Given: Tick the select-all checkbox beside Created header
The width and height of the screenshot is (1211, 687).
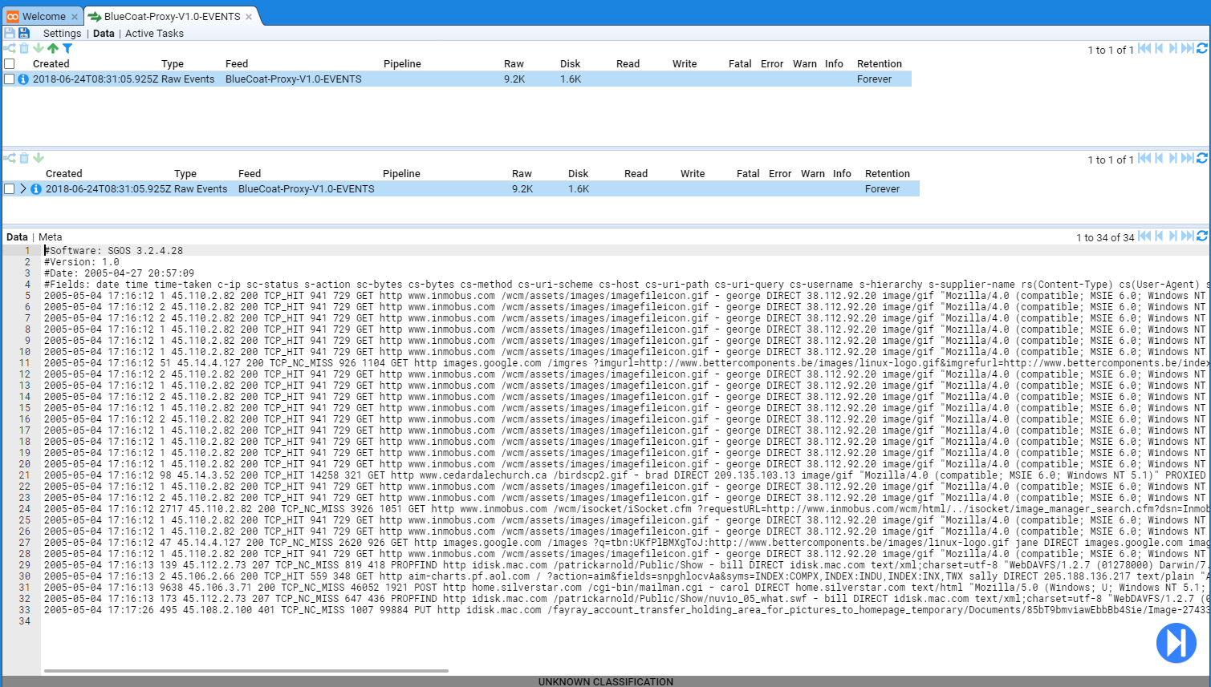Looking at the screenshot, I should pyautogui.click(x=10, y=64).
